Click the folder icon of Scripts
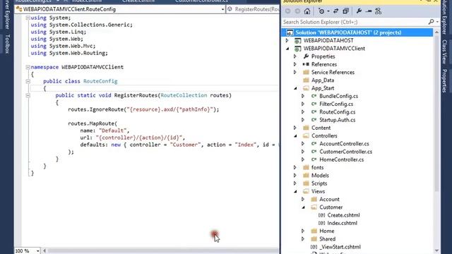This screenshot has width=452, height=254. (x=306, y=183)
